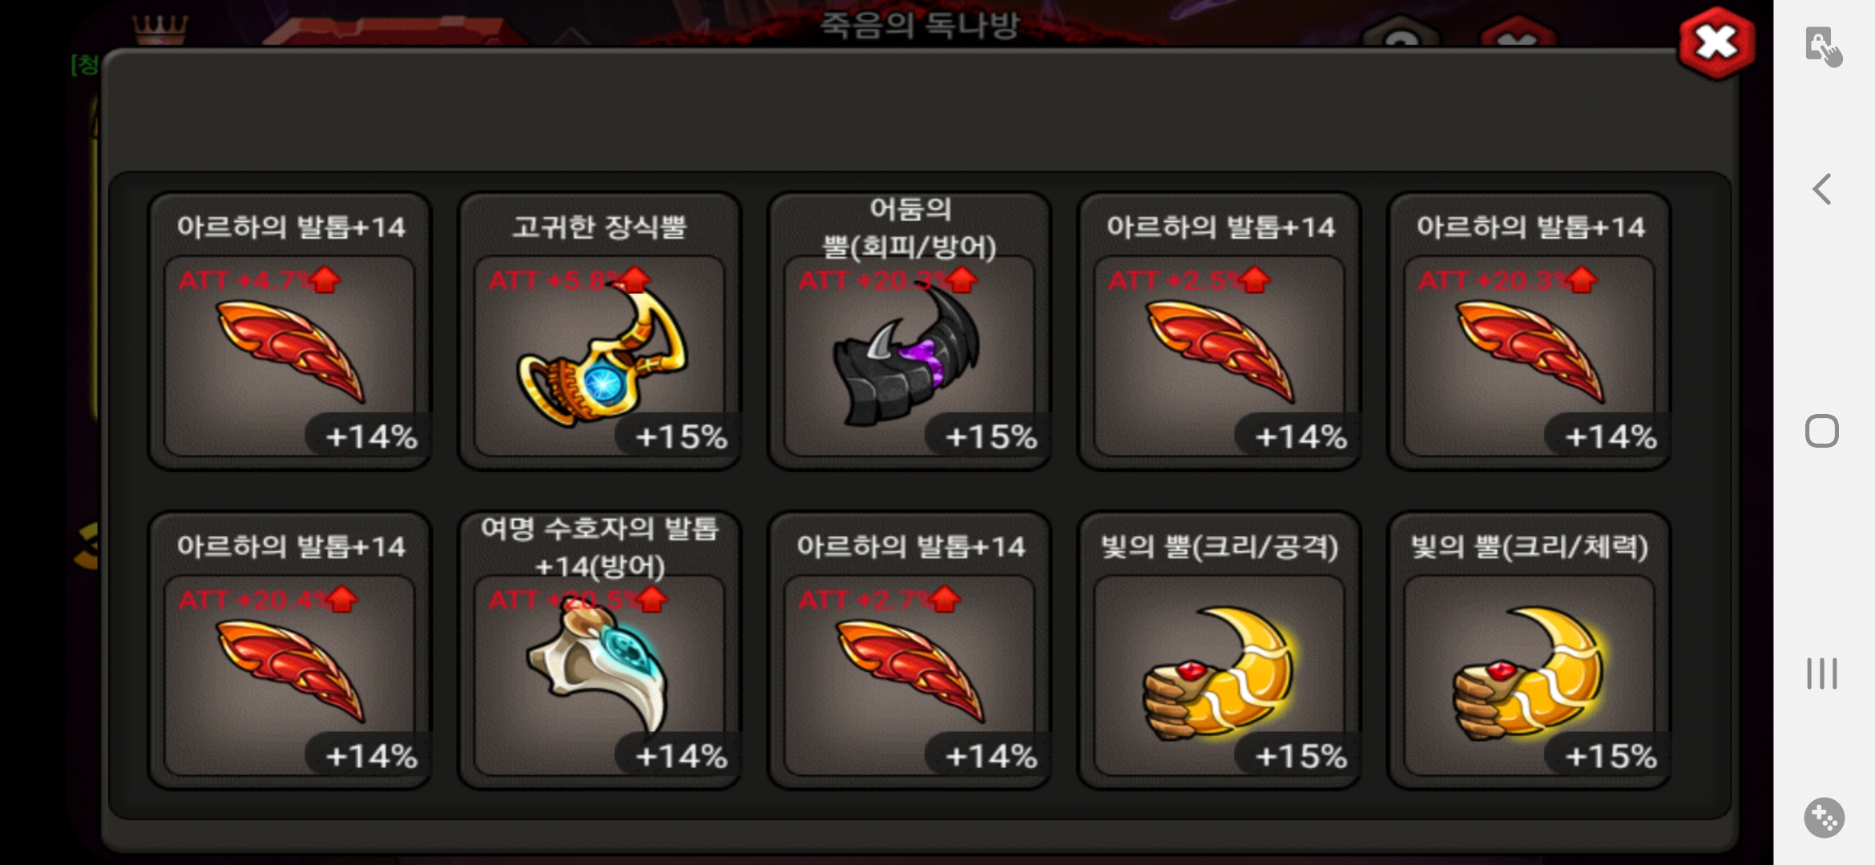Click the +15% badge on 고귀한 장식뿔
Image resolution: width=1875 pixels, height=865 pixels.
click(679, 437)
